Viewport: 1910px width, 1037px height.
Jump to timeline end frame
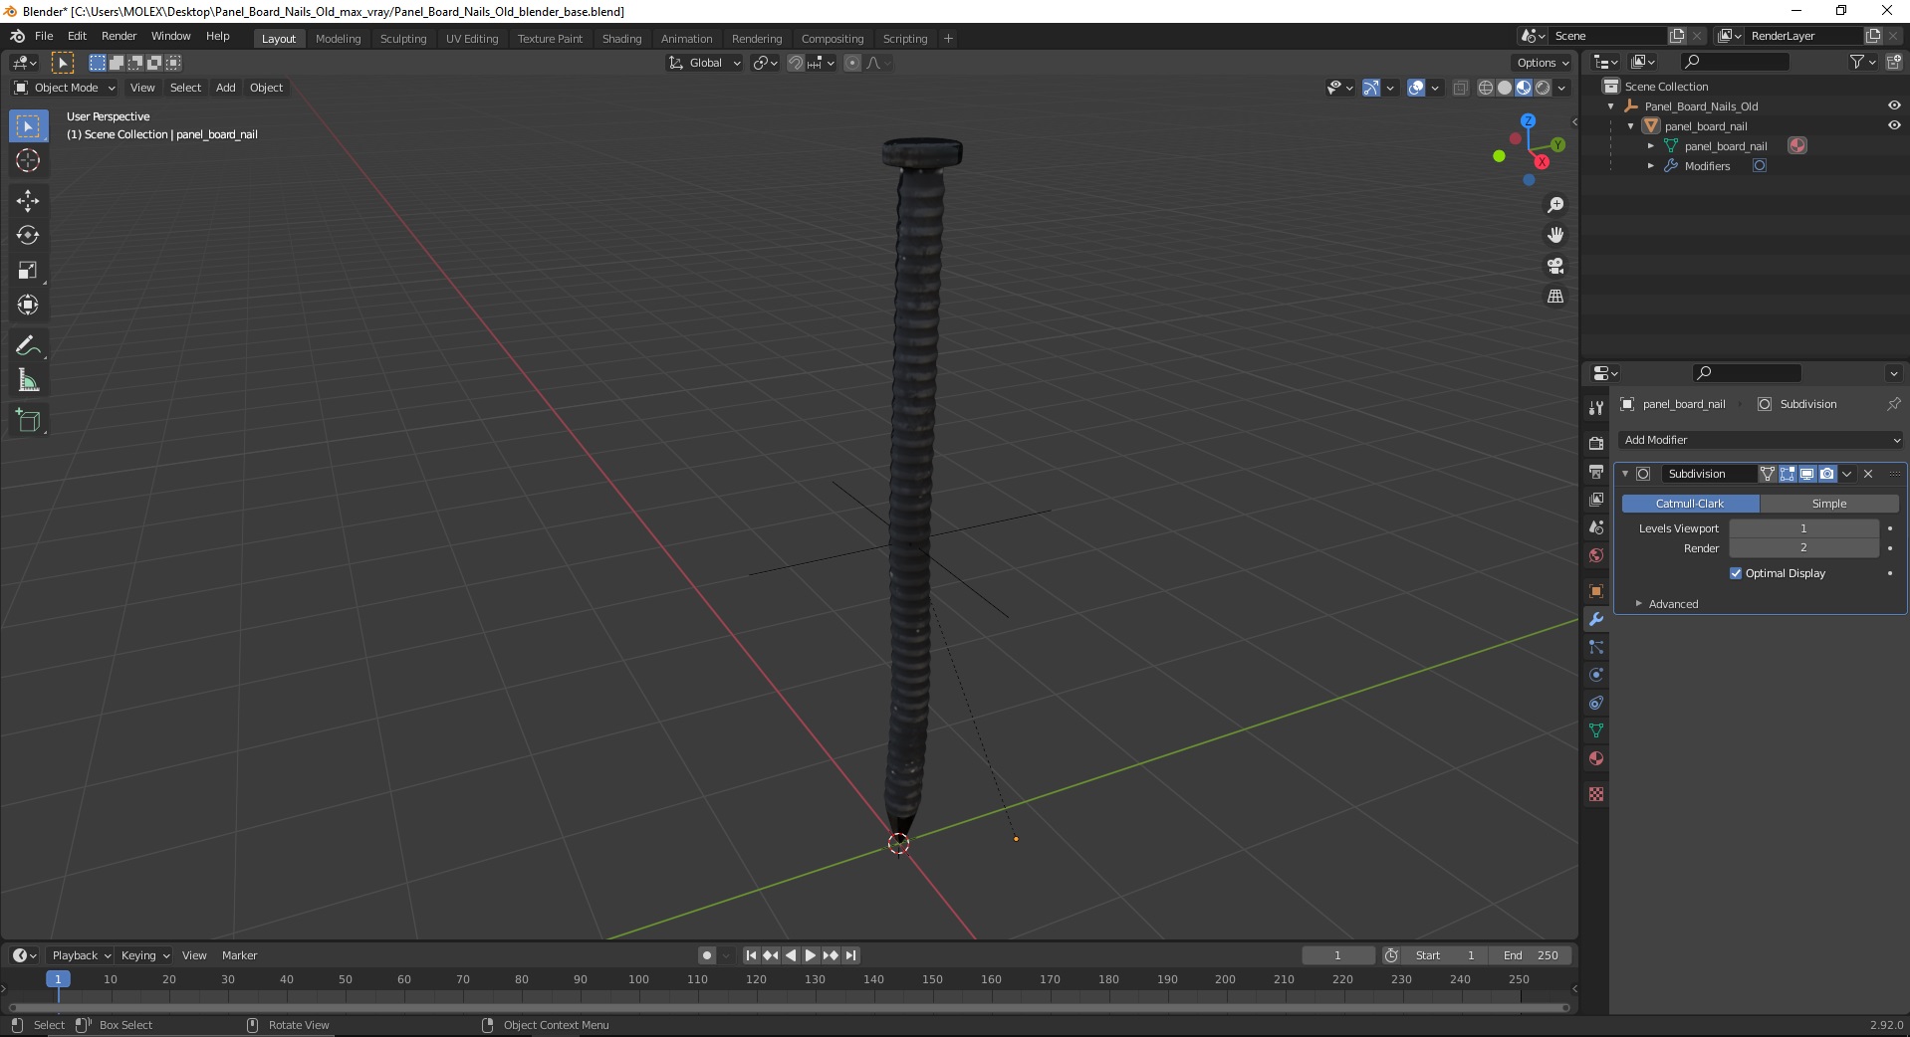tap(850, 955)
